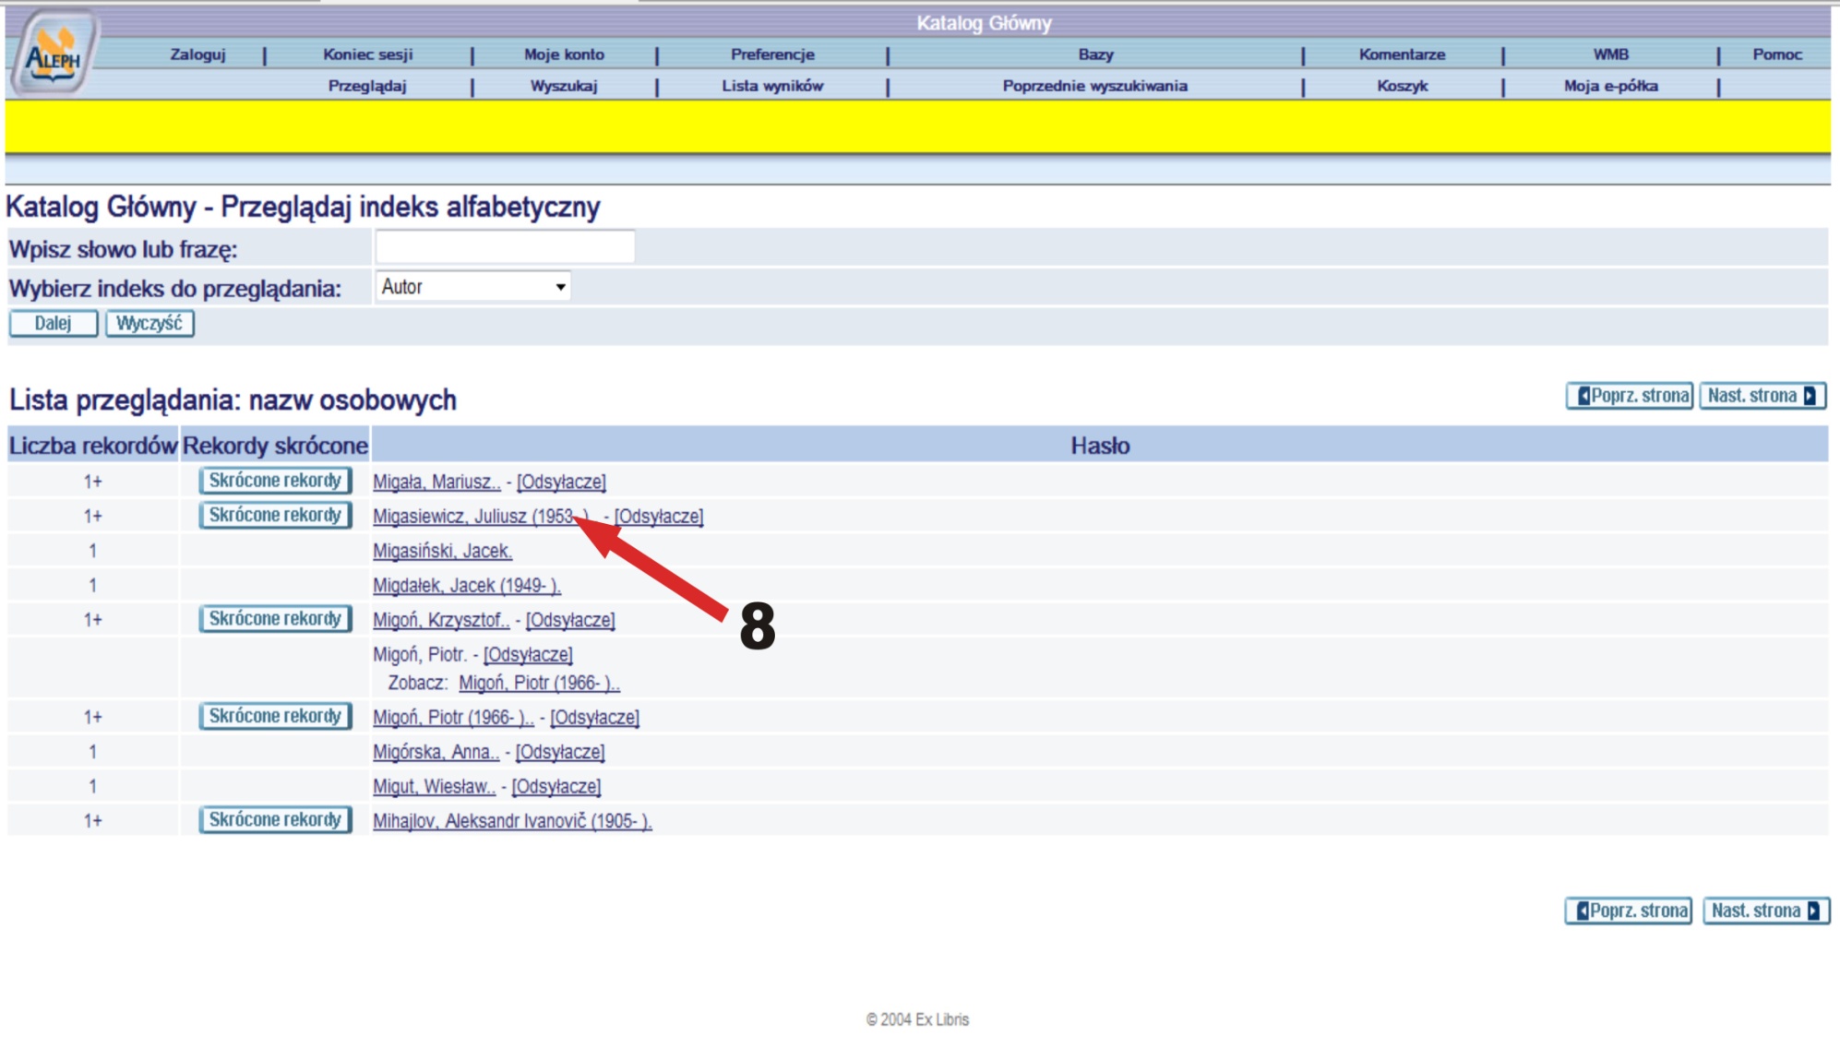Open the Wyszukaj search page
This screenshot has width=1840, height=1060.
point(564,86)
